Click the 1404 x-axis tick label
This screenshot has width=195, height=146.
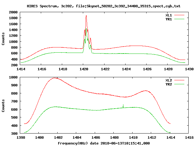77,137
